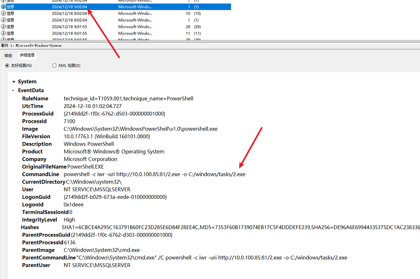Click the Hashes field label

[30, 227]
